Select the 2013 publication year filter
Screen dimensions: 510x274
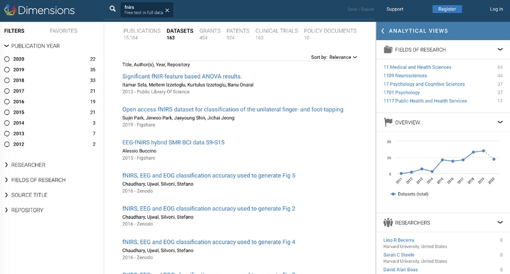coord(7,134)
